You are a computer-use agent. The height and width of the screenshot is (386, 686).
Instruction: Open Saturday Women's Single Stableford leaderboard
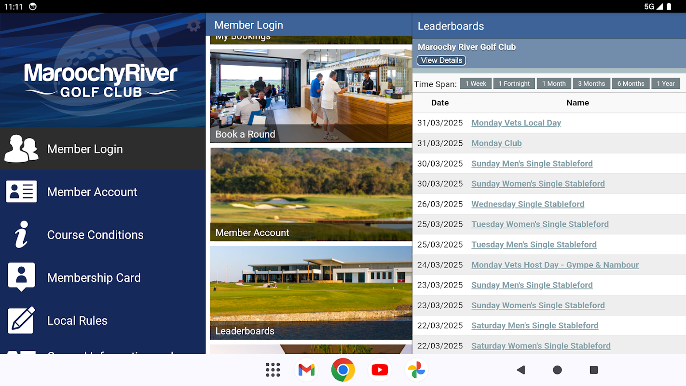[541, 345]
